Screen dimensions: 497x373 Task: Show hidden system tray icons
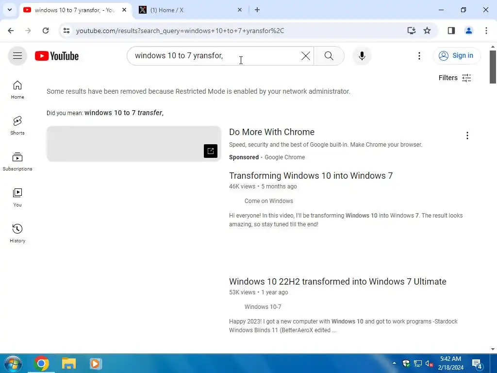(x=394, y=363)
